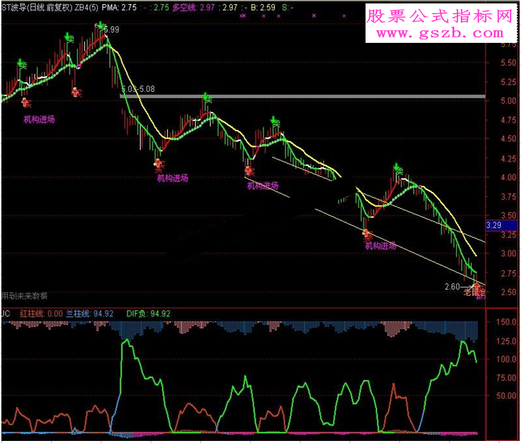Click the B: 2.59 readout
521x443 pixels.
pyautogui.click(x=263, y=8)
